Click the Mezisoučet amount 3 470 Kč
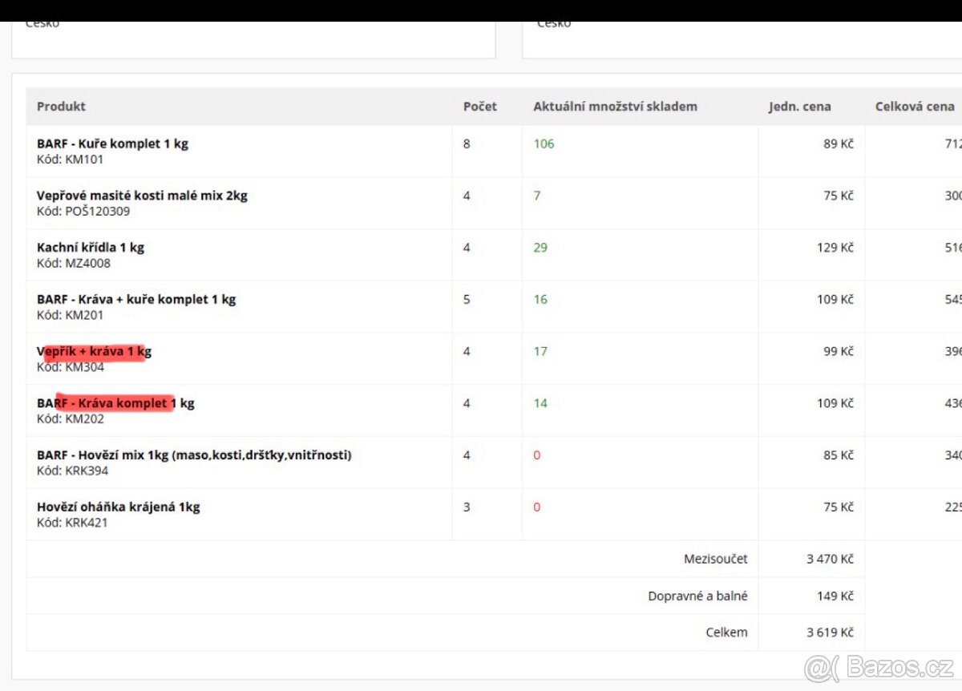This screenshot has width=962, height=691. point(830,559)
